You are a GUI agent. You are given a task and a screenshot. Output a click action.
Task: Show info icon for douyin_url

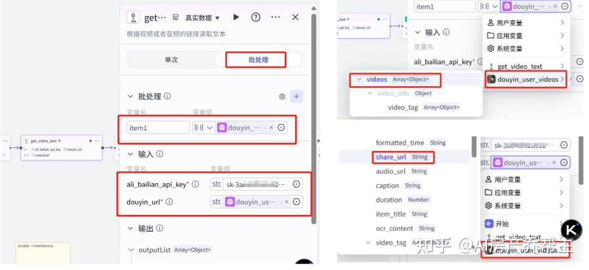click(x=170, y=202)
